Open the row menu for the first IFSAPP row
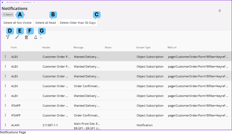 pyautogui.click(x=5, y=106)
